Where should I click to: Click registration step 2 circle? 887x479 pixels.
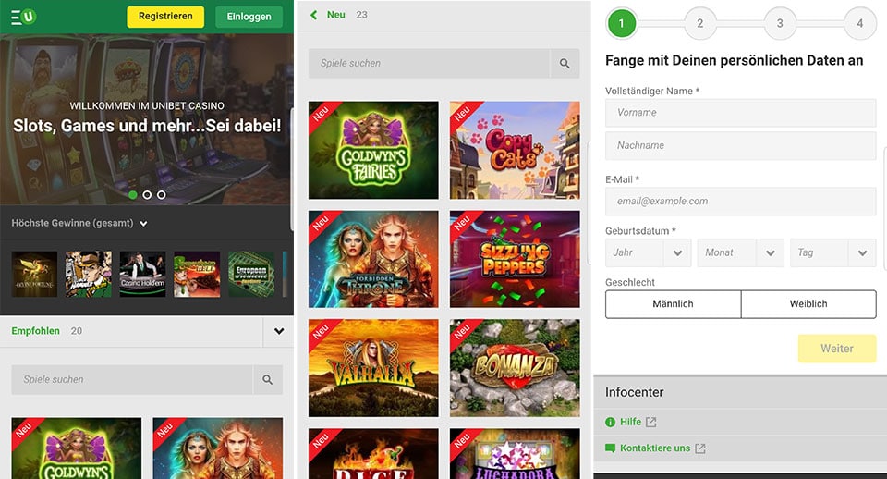point(700,23)
